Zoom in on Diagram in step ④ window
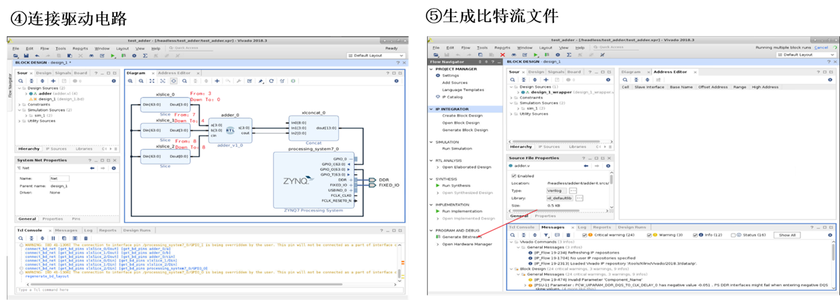Viewport: 840px width, 300px height. [130, 81]
